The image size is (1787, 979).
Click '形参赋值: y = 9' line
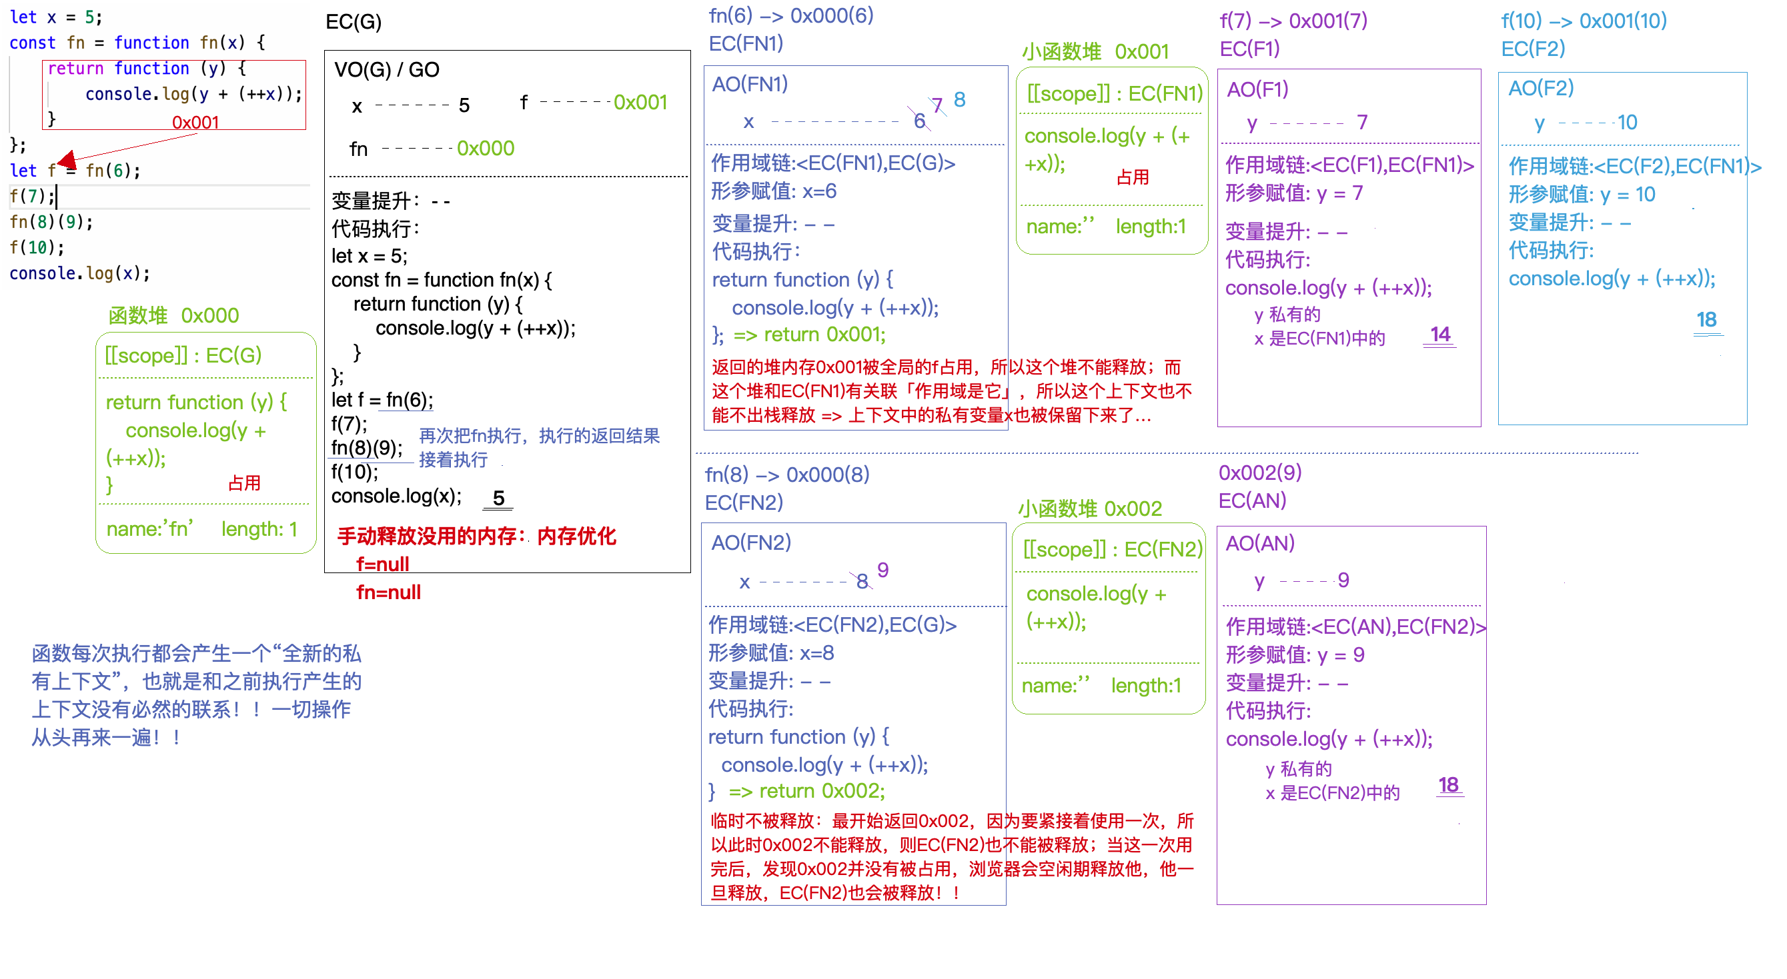pyautogui.click(x=1295, y=655)
